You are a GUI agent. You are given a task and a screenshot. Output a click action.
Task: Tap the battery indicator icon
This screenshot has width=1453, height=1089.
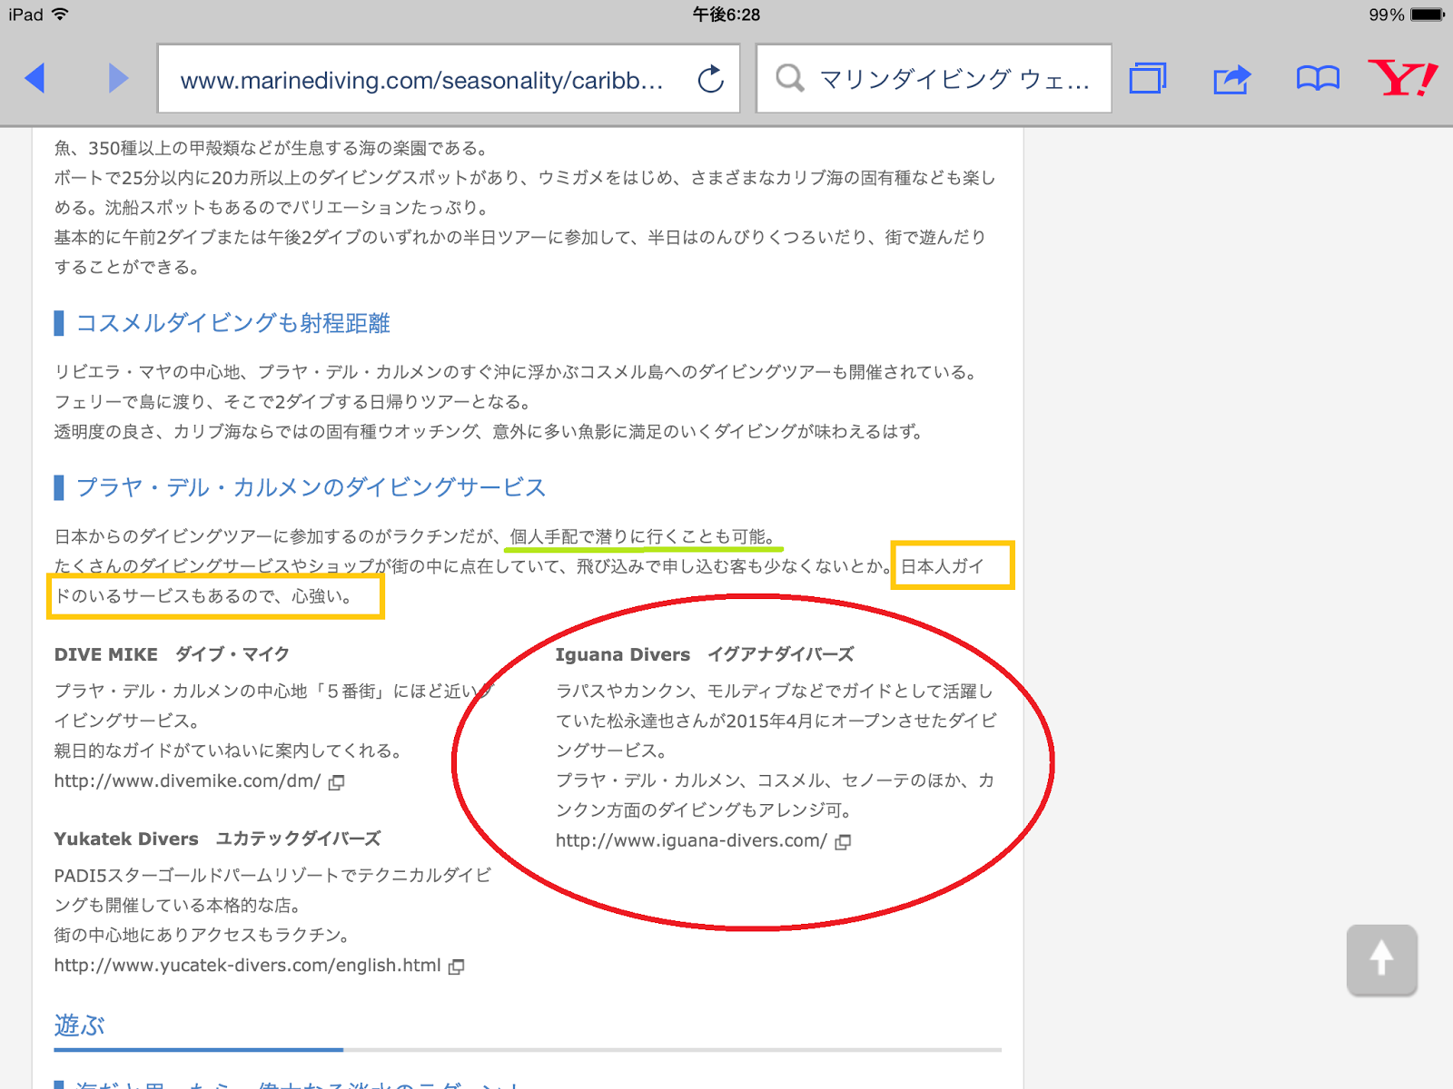[1427, 15]
